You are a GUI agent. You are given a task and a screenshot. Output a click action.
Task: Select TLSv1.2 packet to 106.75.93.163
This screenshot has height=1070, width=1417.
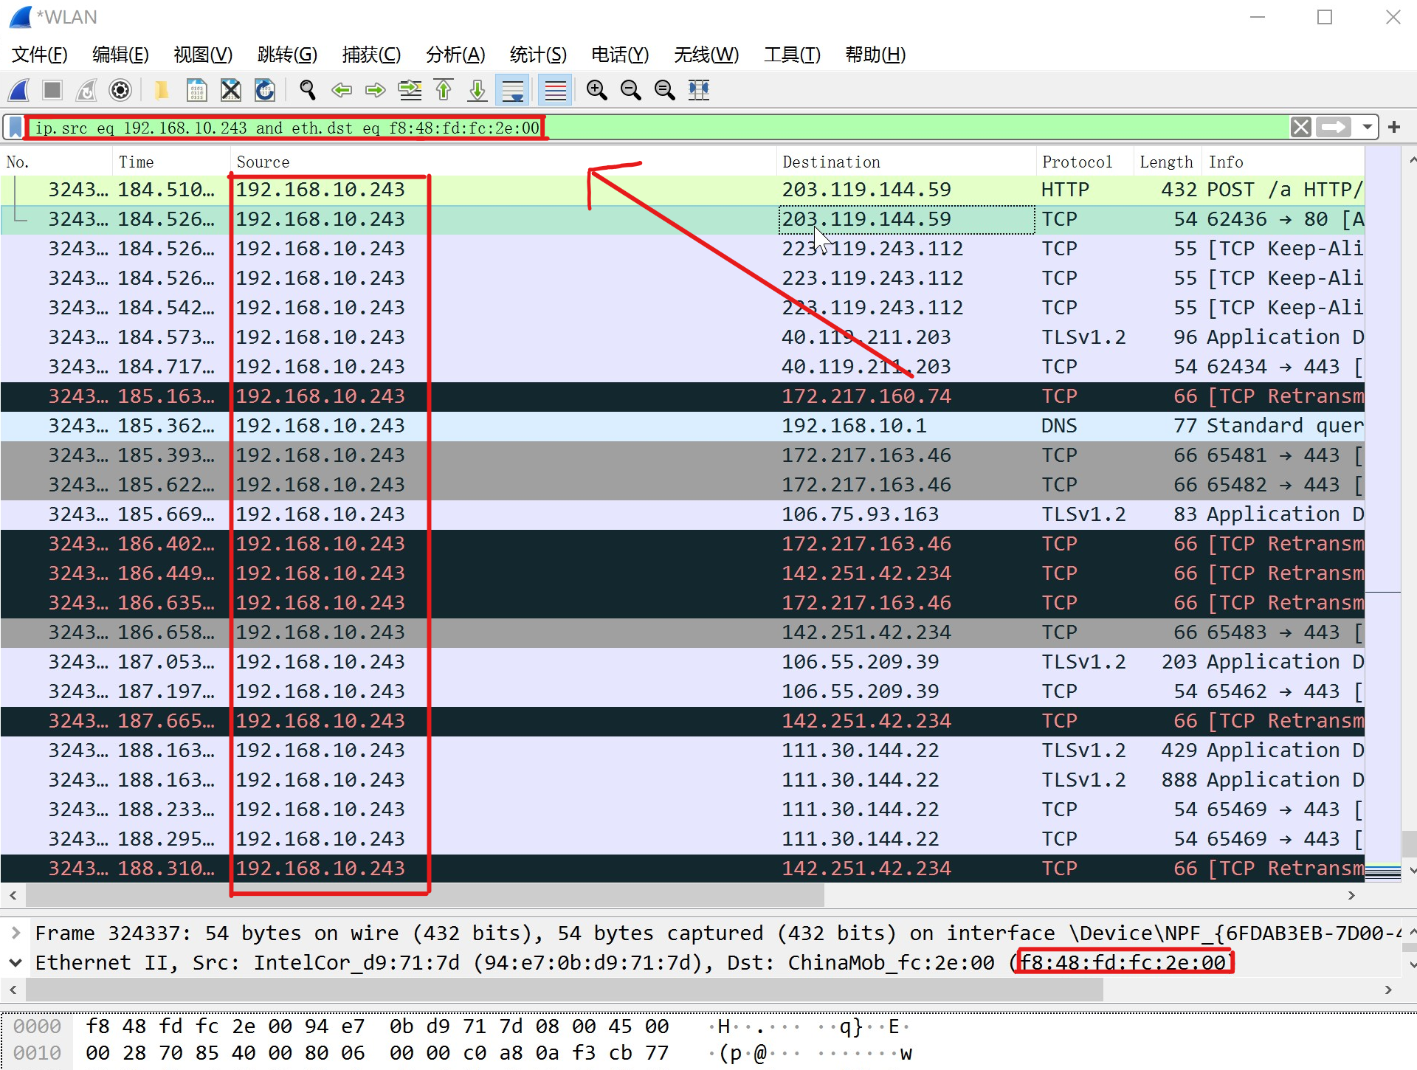click(x=683, y=514)
